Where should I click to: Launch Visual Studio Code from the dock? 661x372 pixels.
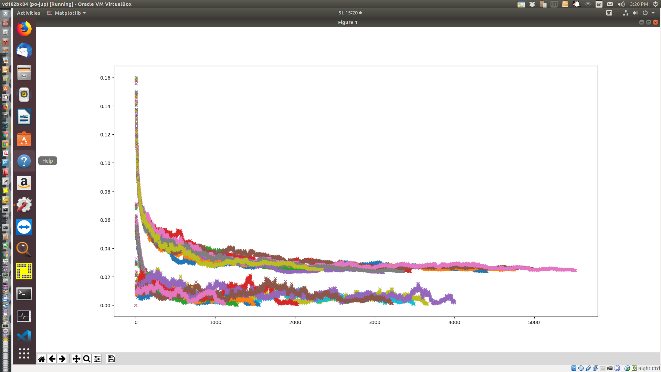(x=24, y=336)
